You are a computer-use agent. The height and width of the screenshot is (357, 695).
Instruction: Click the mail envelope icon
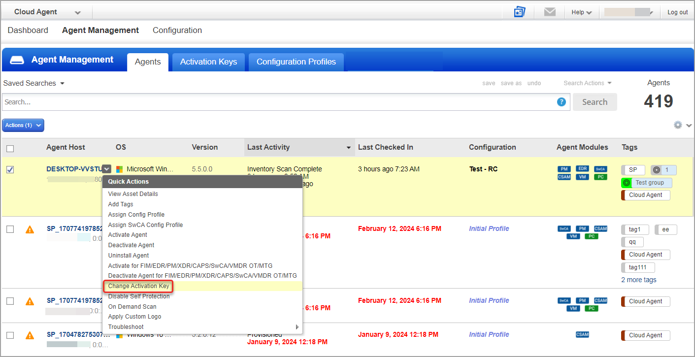[x=550, y=12]
